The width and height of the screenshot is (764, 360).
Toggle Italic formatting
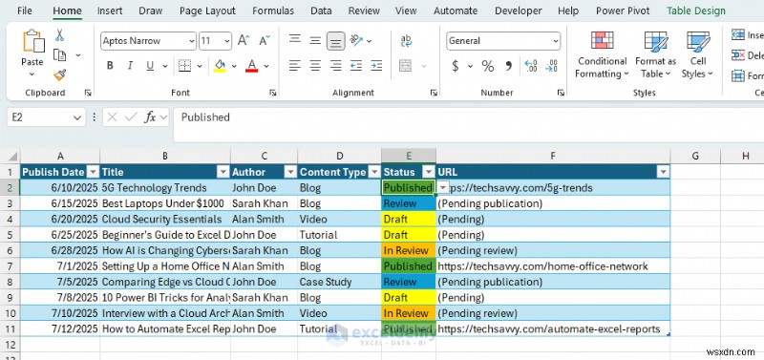[130, 65]
